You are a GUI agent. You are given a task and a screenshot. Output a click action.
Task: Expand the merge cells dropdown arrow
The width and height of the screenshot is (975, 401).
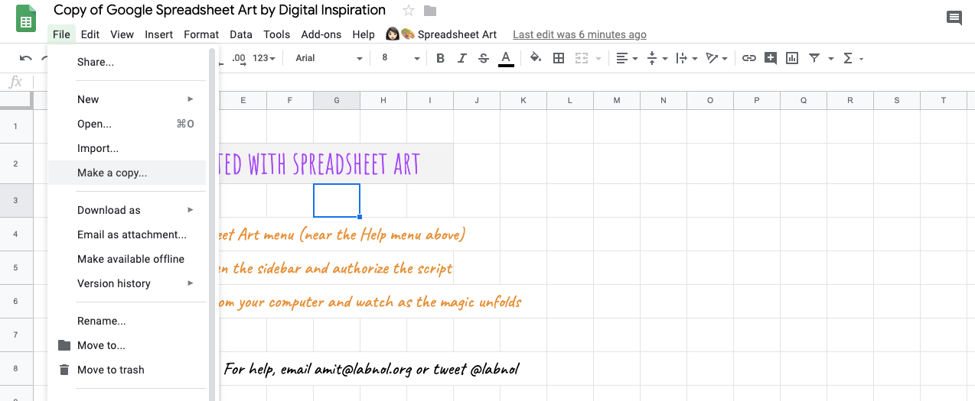[x=598, y=59]
